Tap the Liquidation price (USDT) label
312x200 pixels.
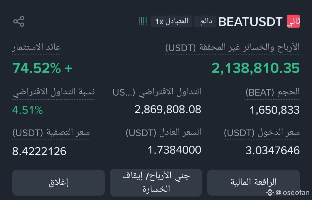[x=51, y=133]
